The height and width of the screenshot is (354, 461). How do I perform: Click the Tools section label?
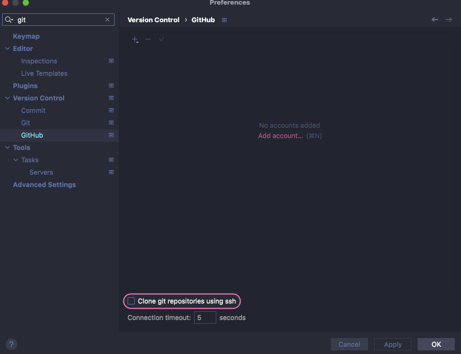point(22,148)
